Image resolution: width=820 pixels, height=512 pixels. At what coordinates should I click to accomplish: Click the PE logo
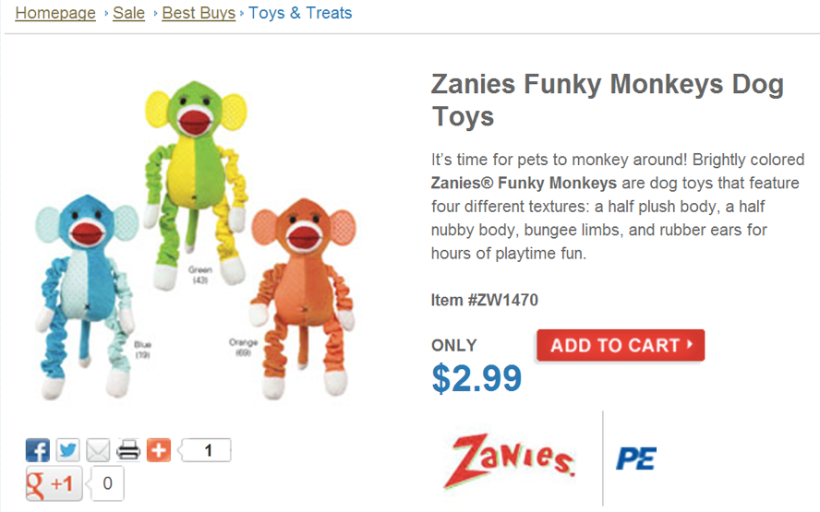click(x=635, y=458)
